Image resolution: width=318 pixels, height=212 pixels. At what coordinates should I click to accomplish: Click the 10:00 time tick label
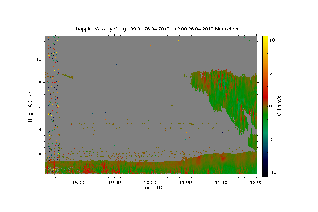115,182
